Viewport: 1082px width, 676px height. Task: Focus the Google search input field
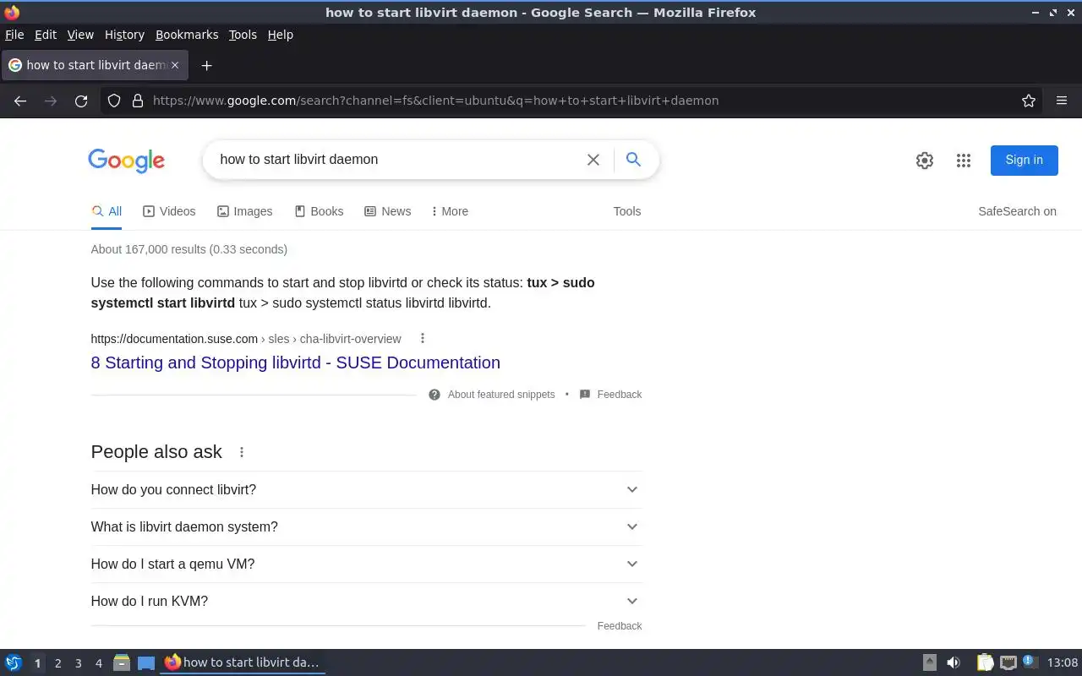[397, 160]
